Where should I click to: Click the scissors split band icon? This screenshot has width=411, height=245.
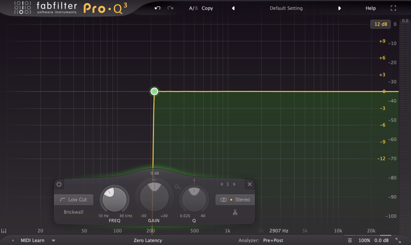pyautogui.click(x=235, y=212)
